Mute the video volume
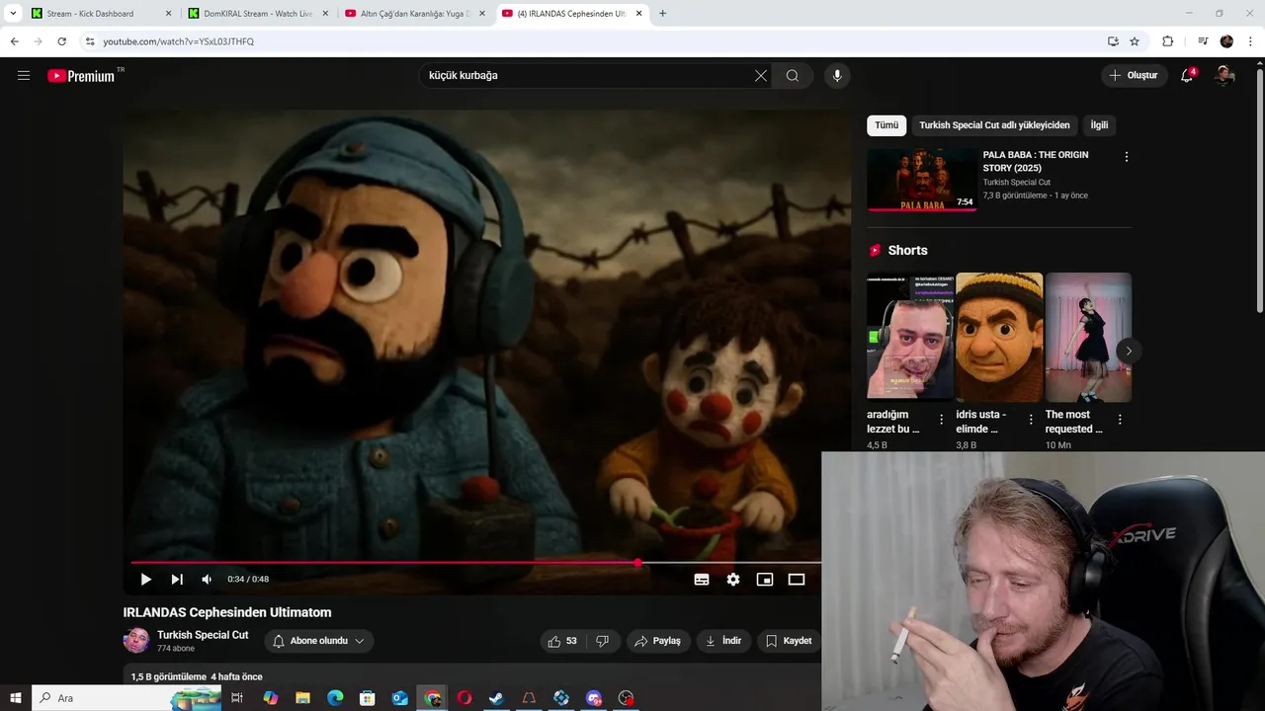 [207, 579]
